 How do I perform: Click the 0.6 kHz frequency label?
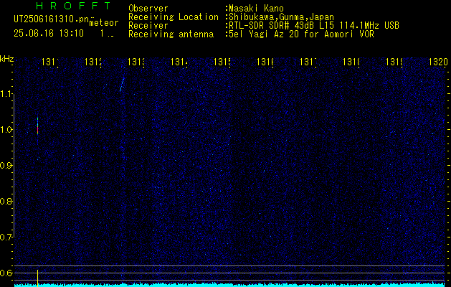point(6,273)
